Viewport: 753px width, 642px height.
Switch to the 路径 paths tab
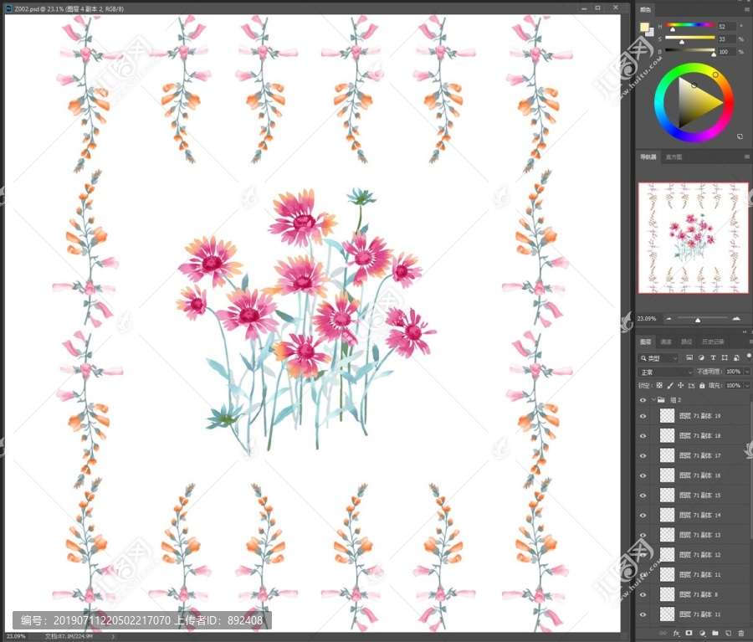point(687,342)
